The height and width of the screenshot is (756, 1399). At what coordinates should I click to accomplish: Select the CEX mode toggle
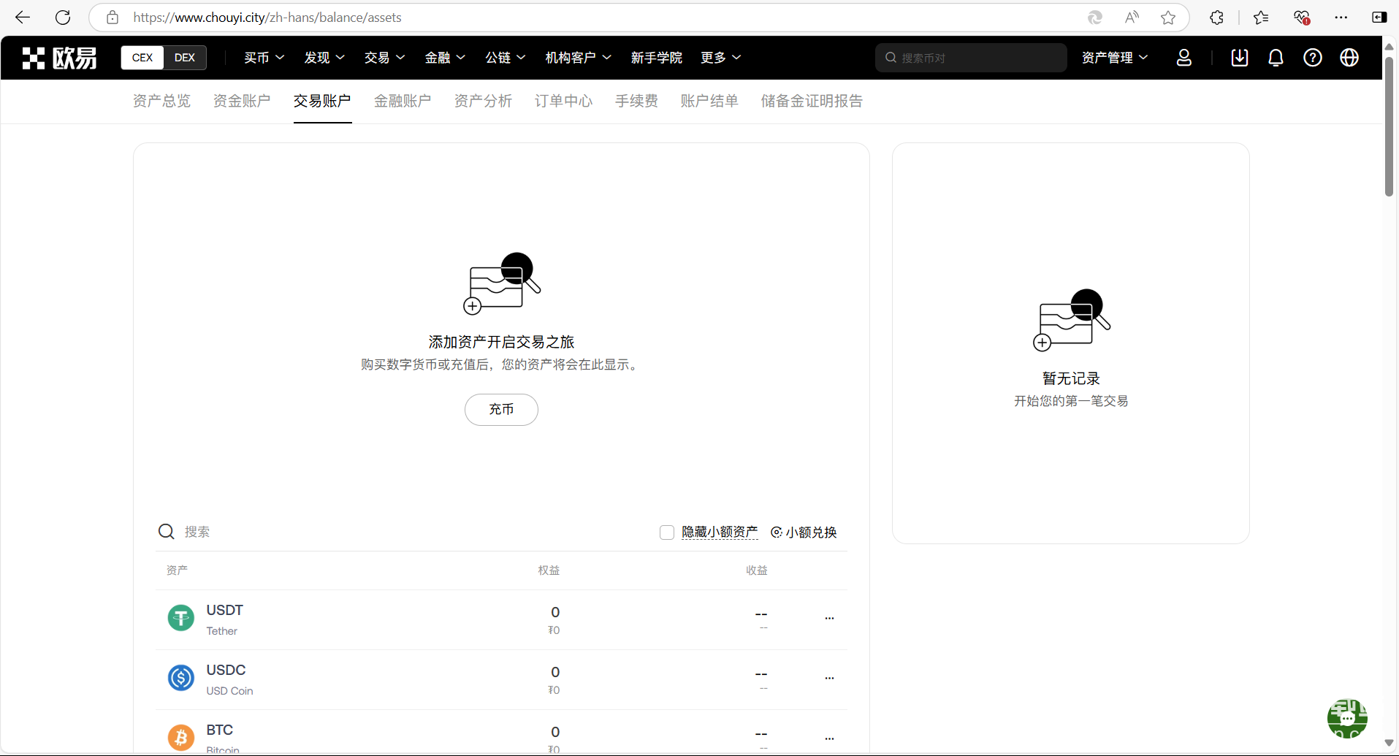[142, 58]
